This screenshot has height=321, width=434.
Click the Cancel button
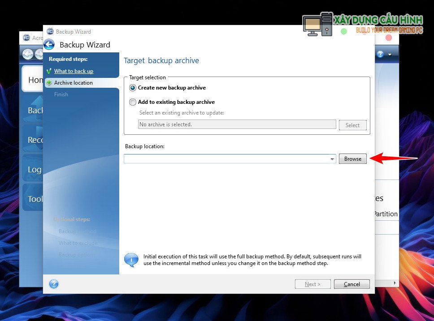pyautogui.click(x=352, y=284)
